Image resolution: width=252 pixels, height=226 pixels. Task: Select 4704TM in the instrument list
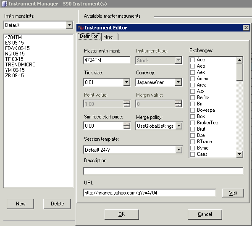[13, 37]
